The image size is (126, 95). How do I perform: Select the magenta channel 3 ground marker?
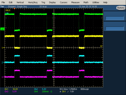pyautogui.click(x=3, y=77)
